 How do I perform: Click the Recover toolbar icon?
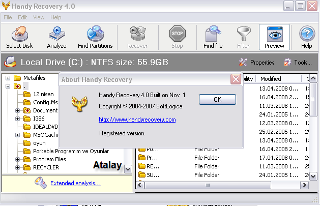137,34
